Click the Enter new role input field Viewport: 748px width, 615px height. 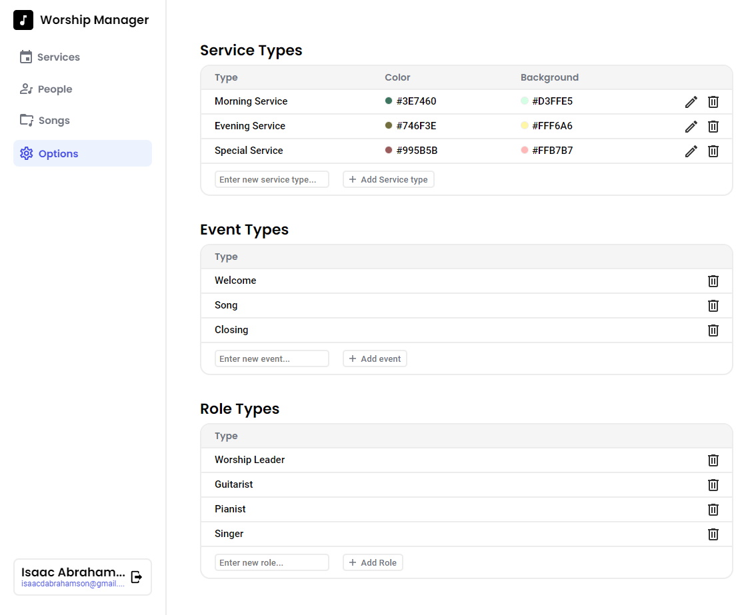tap(272, 562)
